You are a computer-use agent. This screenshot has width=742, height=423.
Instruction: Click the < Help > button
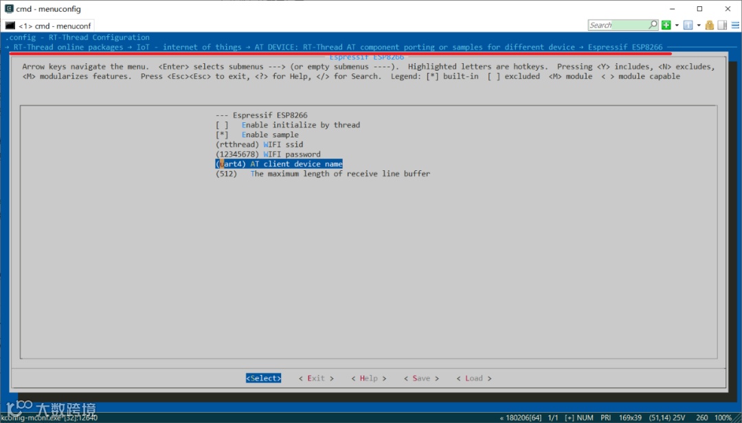369,378
